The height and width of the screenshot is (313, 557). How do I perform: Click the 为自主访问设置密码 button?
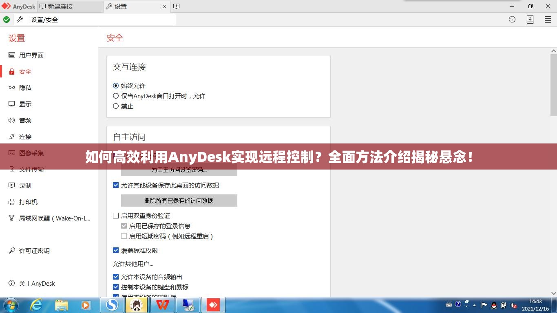pos(179,170)
